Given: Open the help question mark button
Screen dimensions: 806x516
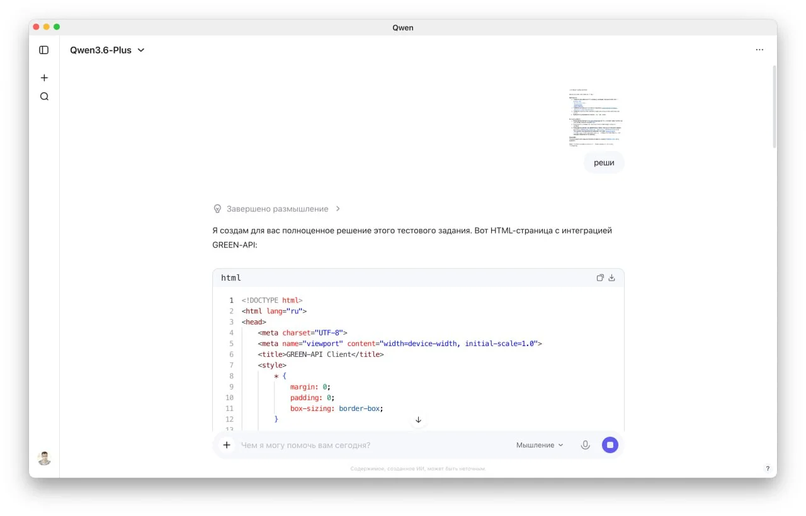Looking at the screenshot, I should click(767, 468).
